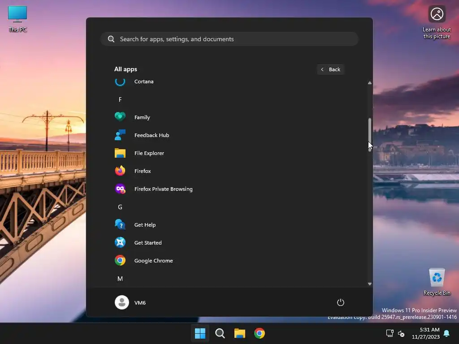Launch Get Started app icon
459x344 pixels.
(120, 242)
